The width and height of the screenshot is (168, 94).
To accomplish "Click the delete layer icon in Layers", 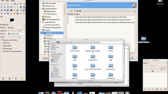I will pyautogui.click(x=165, y=89).
